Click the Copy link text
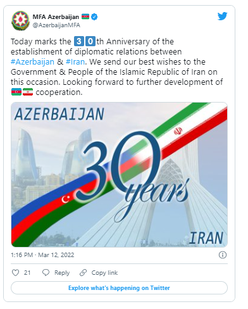Viewport: 248px width, 309px height. 104,273
